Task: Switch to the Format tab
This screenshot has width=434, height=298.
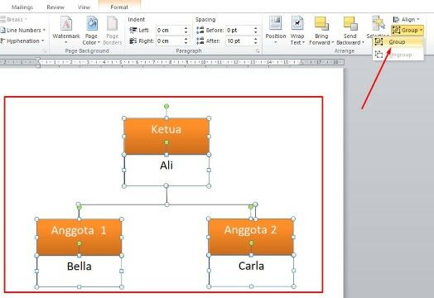Action: 119,7
